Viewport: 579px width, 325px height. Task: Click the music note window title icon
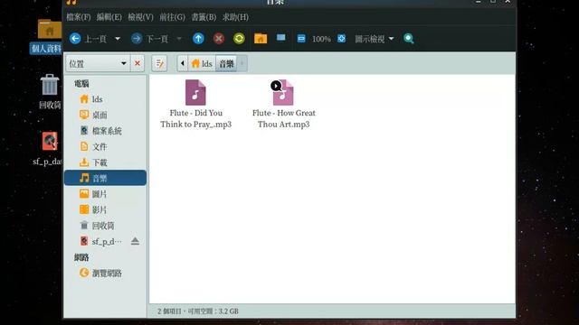71,2
